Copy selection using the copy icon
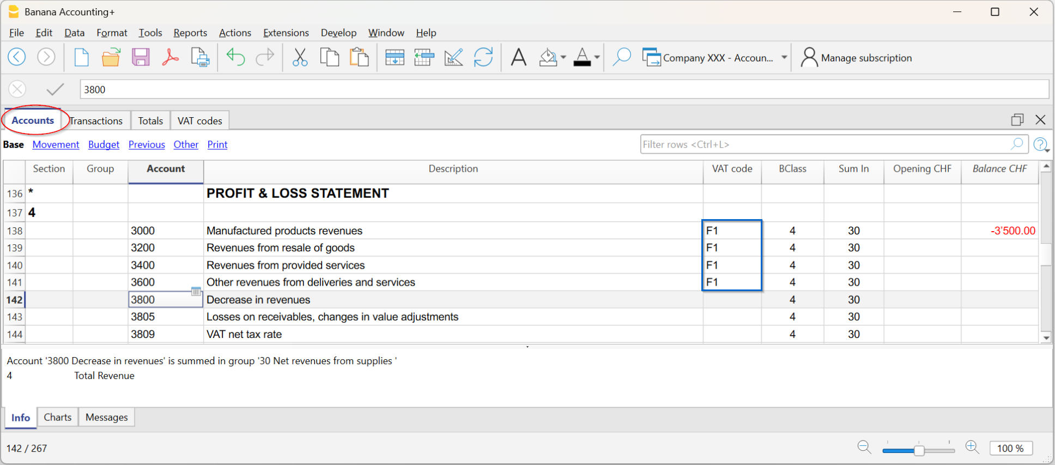 click(x=330, y=57)
